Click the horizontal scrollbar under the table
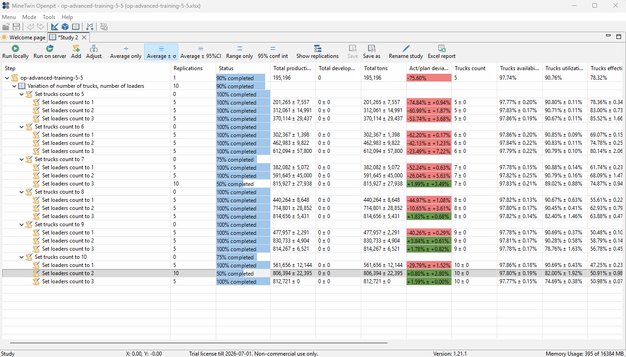The width and height of the screenshot is (626, 357). pos(199,343)
